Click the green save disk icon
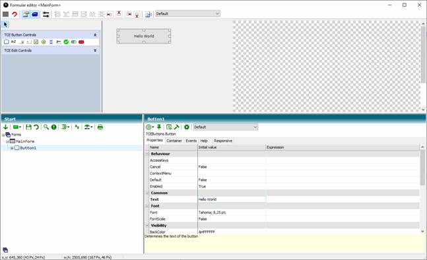 coord(28,127)
